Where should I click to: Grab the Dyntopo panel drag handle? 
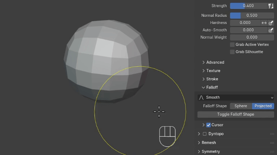click(x=272, y=134)
